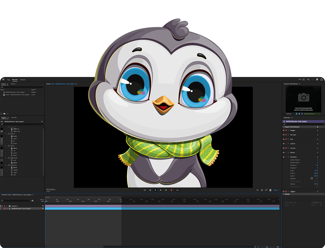Open the Controls tab next to Triggers
325x248 pixels.
click(14, 118)
